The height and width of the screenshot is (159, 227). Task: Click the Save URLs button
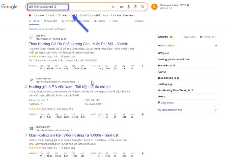pyautogui.click(x=188, y=37)
